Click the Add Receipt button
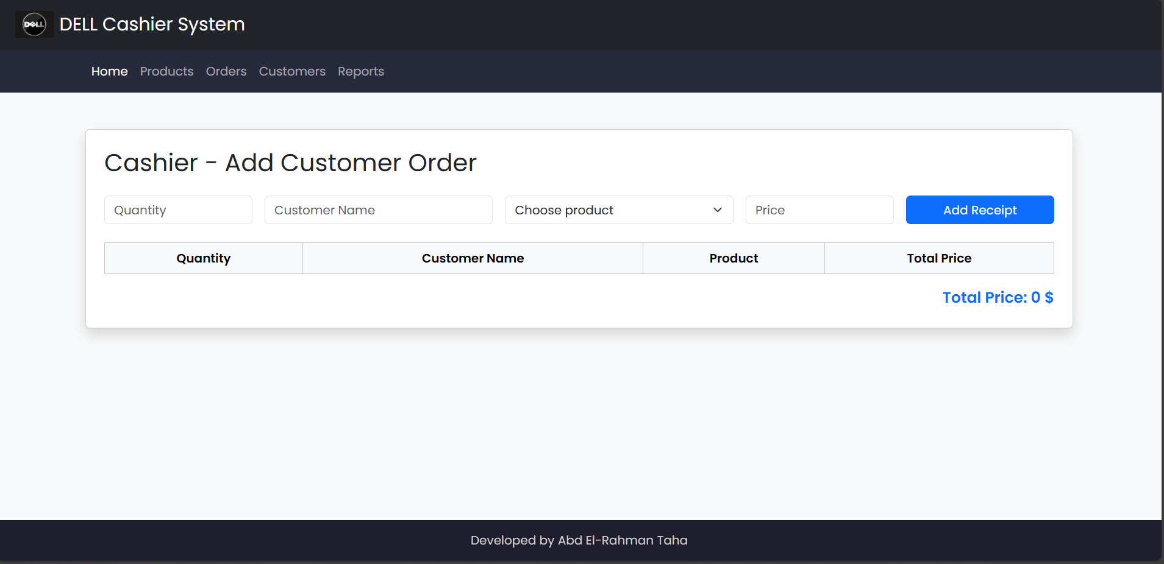 tap(980, 210)
